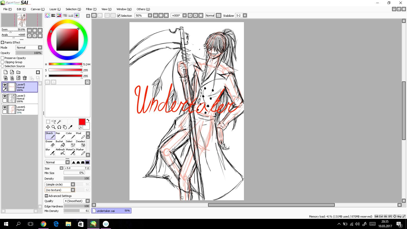Open the Quality dropdown
This screenshot has width=407, height=229.
tap(77, 201)
